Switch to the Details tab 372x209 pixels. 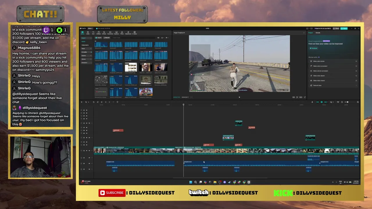click(x=318, y=33)
